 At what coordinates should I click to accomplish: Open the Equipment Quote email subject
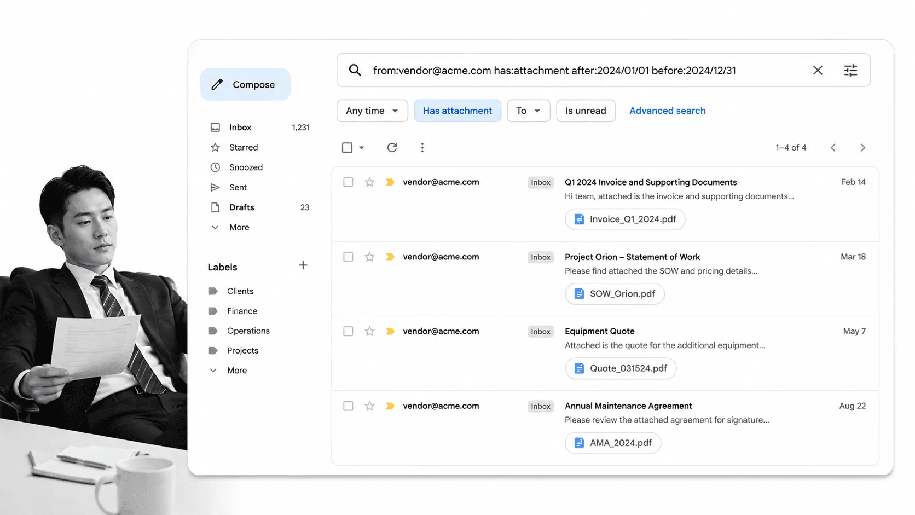tap(599, 331)
